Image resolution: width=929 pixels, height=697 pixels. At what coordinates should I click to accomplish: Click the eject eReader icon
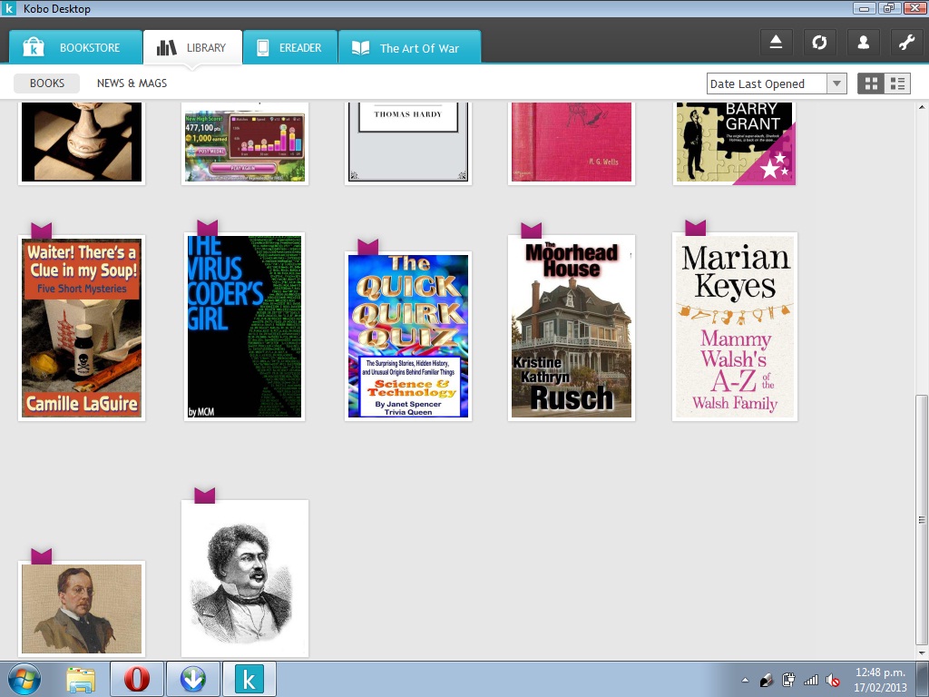777,42
